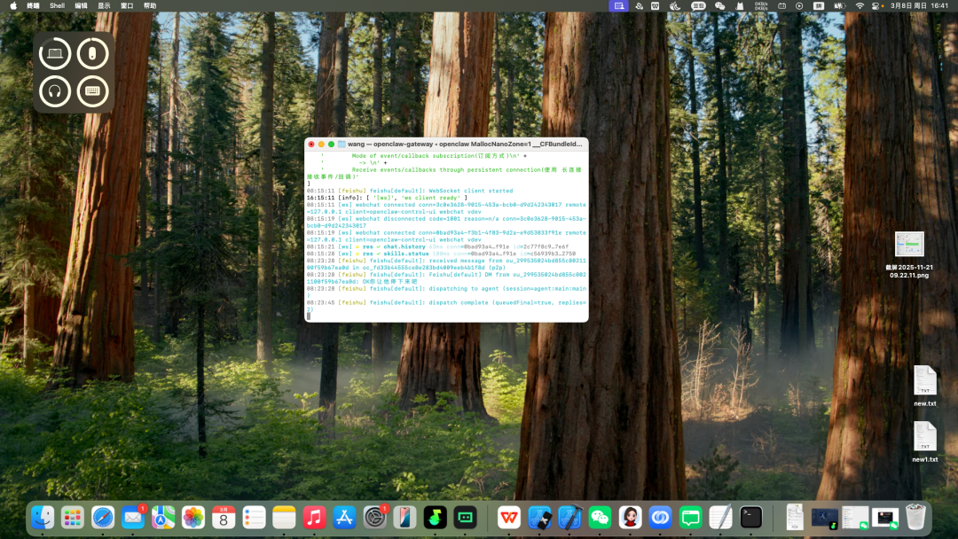
Task: Open the 编辑 menu
Action: click(81, 5)
